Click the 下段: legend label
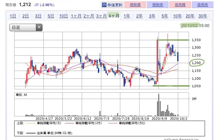 point(20,133)
